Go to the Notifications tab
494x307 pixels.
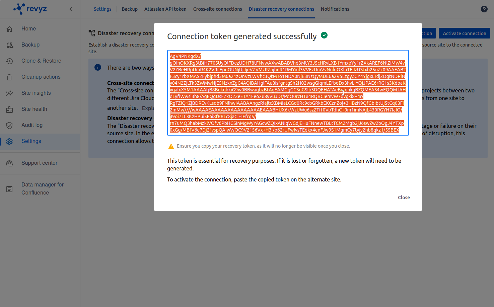(335, 9)
